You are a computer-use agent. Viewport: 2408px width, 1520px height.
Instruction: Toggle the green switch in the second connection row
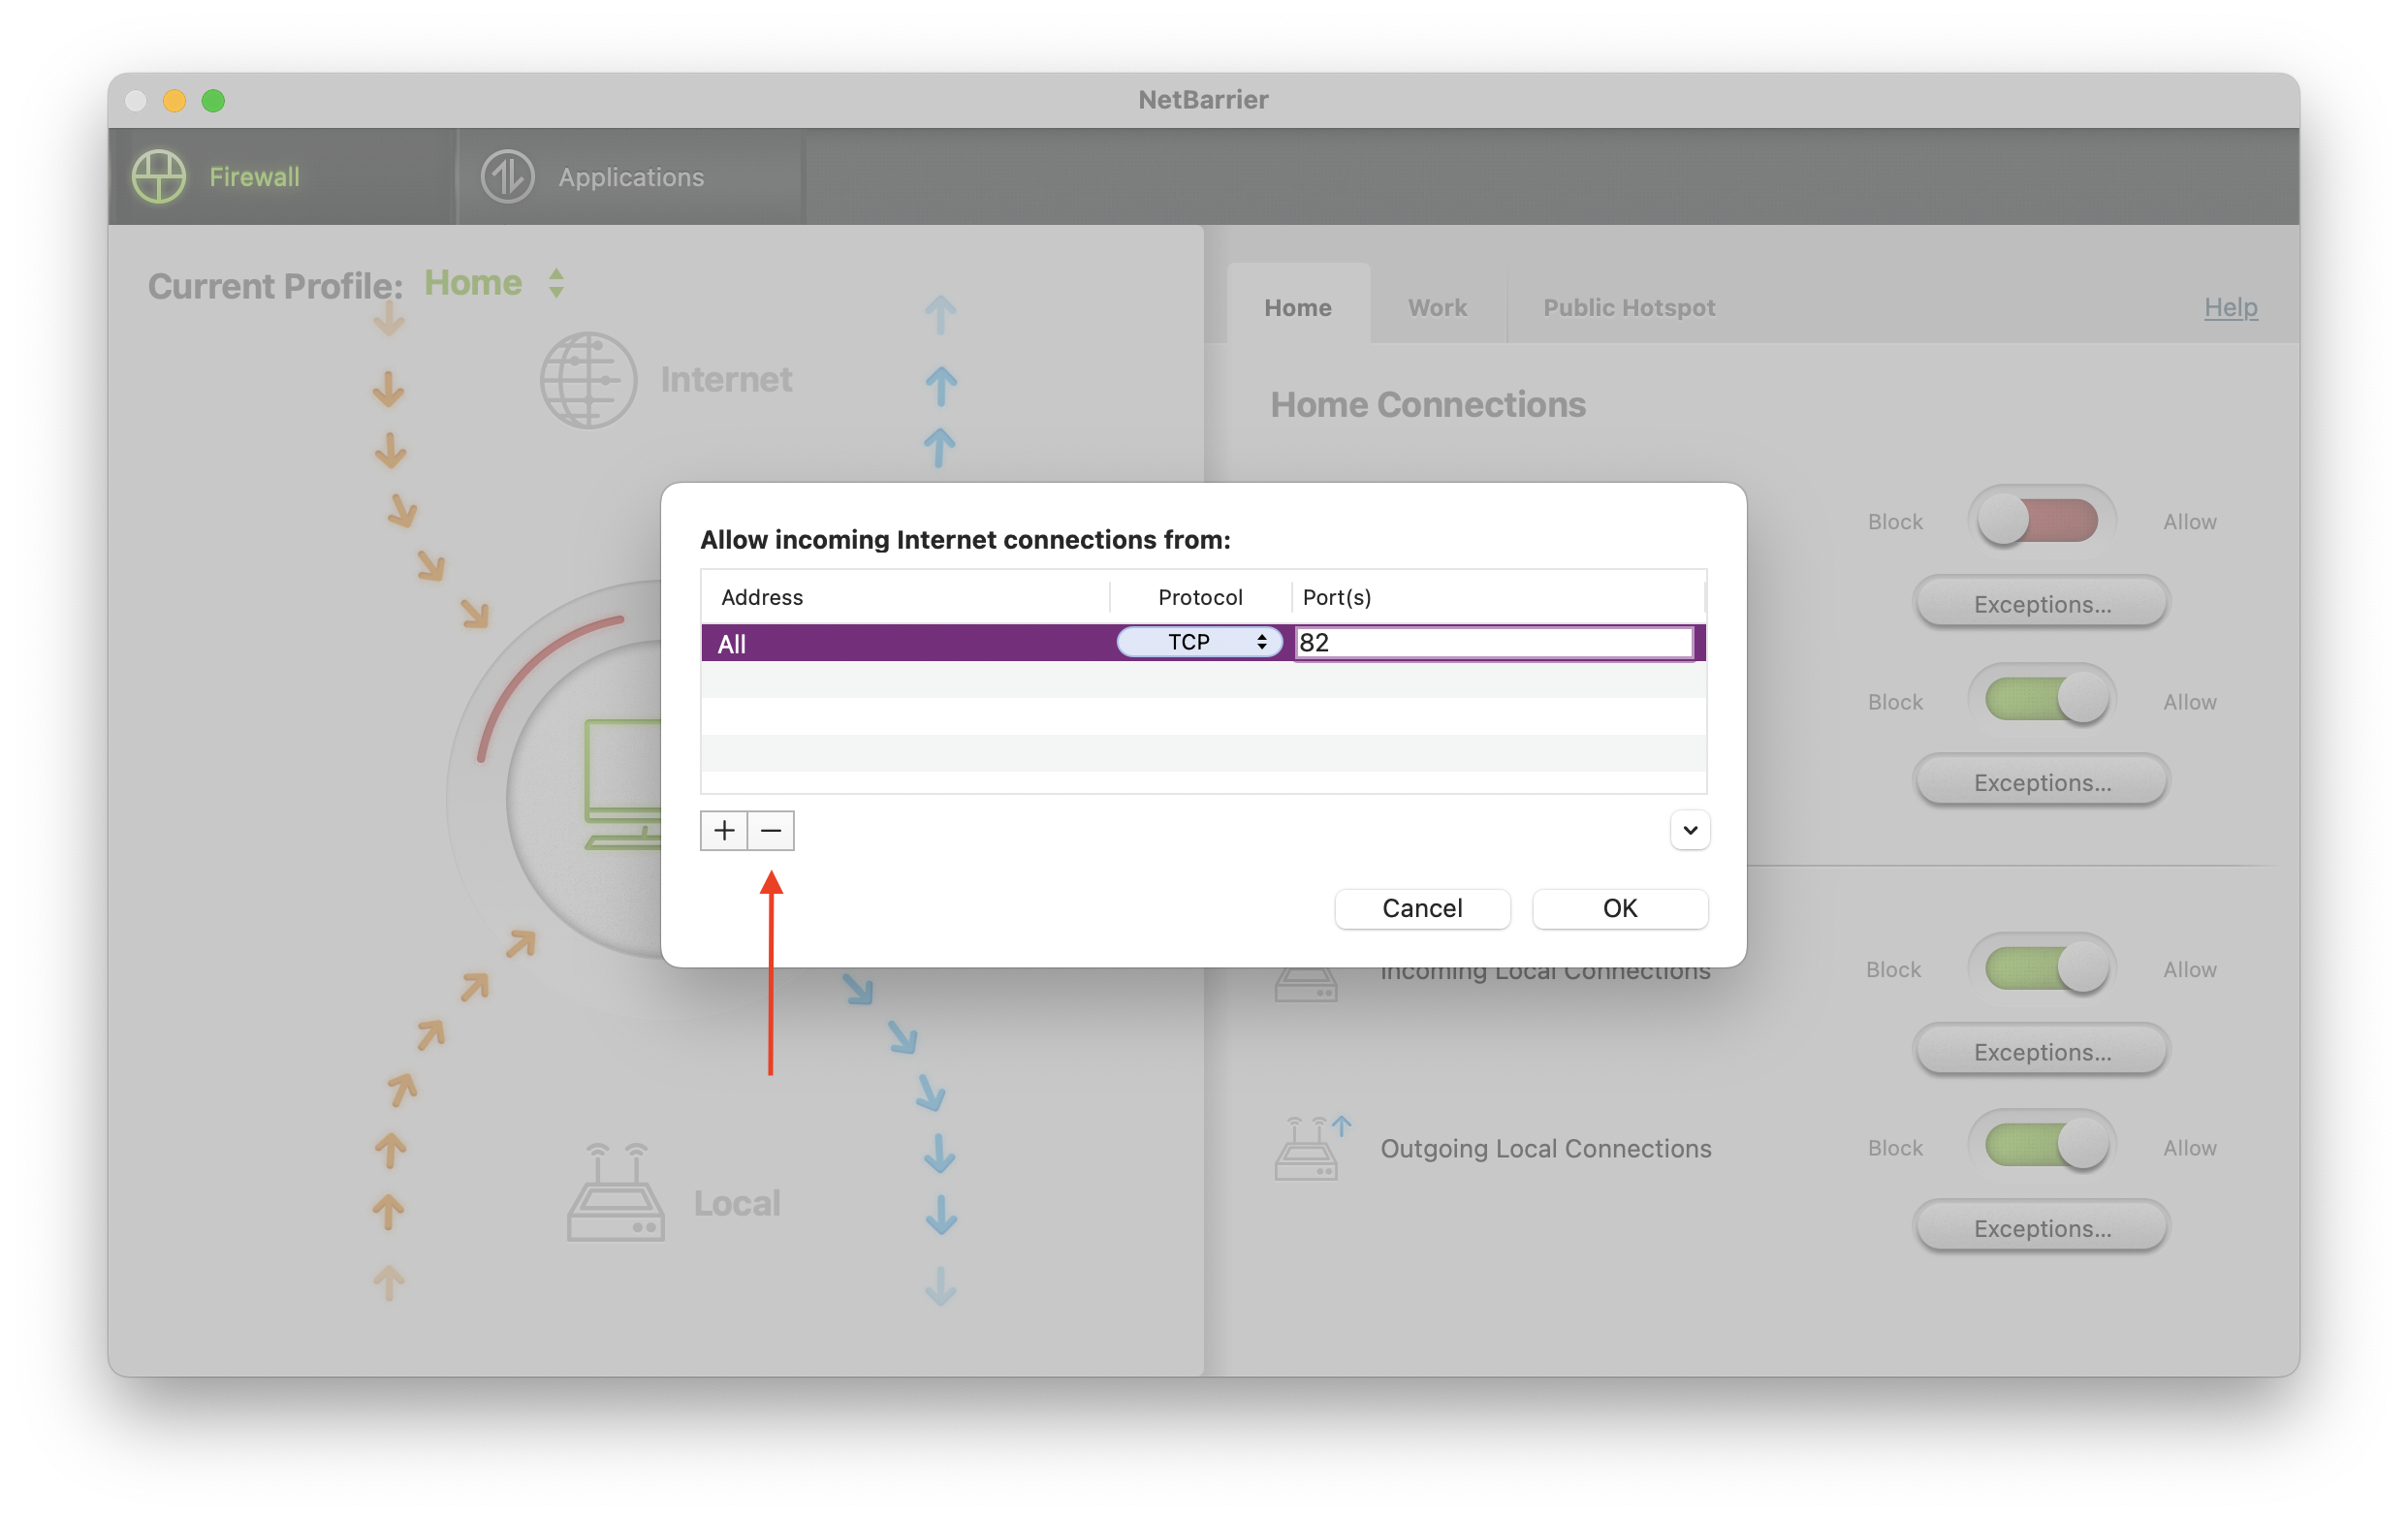click(2043, 700)
